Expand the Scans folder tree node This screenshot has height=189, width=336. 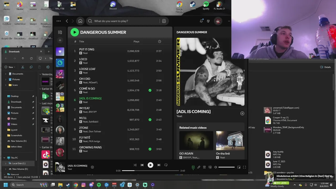(x=6, y=85)
